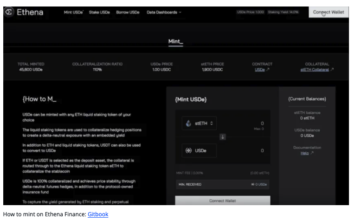Click the (Current Balances) heading
This screenshot has height=220, width=355.
click(307, 99)
